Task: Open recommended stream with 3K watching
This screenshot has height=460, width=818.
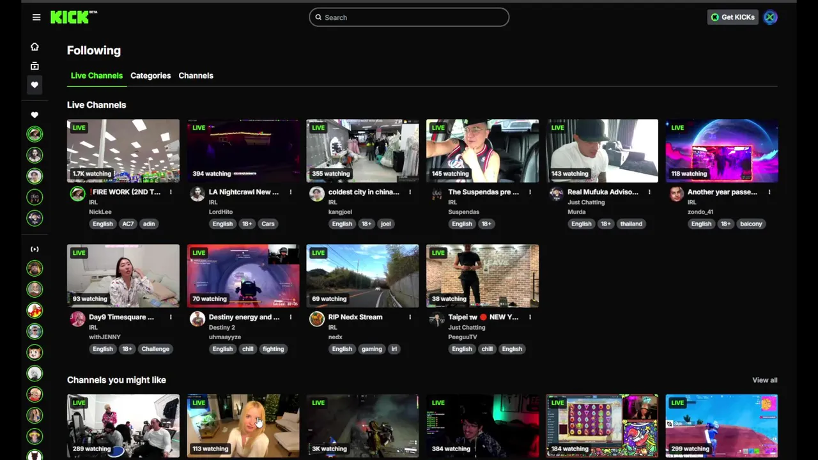Action: click(x=362, y=425)
